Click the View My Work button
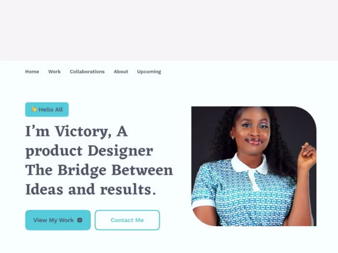 [x=58, y=220]
